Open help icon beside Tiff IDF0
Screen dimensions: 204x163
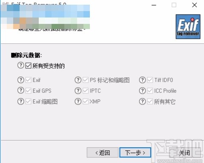(142, 80)
